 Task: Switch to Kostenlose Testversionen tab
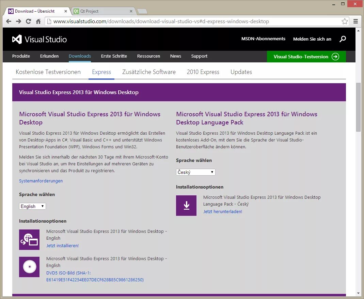(x=48, y=72)
